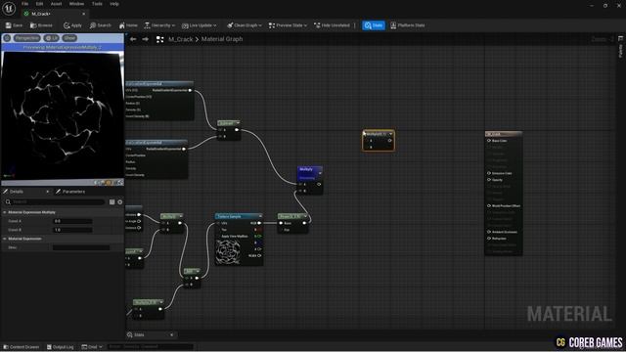Screen dimensions: 626x352
Task: Open the Lit view mode menu
Action: (x=52, y=38)
